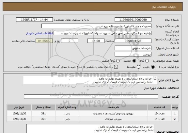188x133 pixels.
Task: Click the تعداد / مقدار column header
Action: [x=43, y=107]
